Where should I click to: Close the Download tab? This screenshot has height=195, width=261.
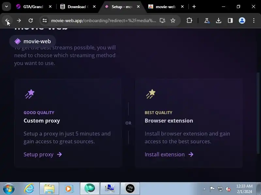point(94,6)
